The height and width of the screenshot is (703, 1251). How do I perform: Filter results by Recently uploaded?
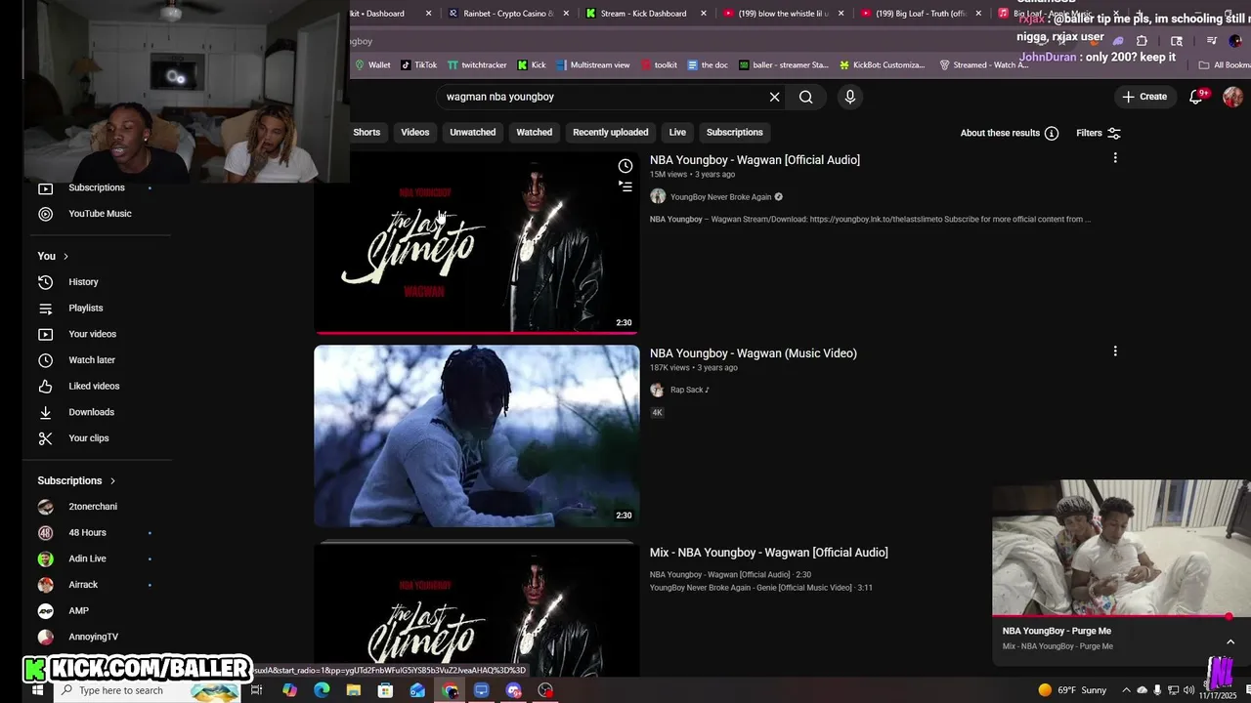click(x=611, y=133)
